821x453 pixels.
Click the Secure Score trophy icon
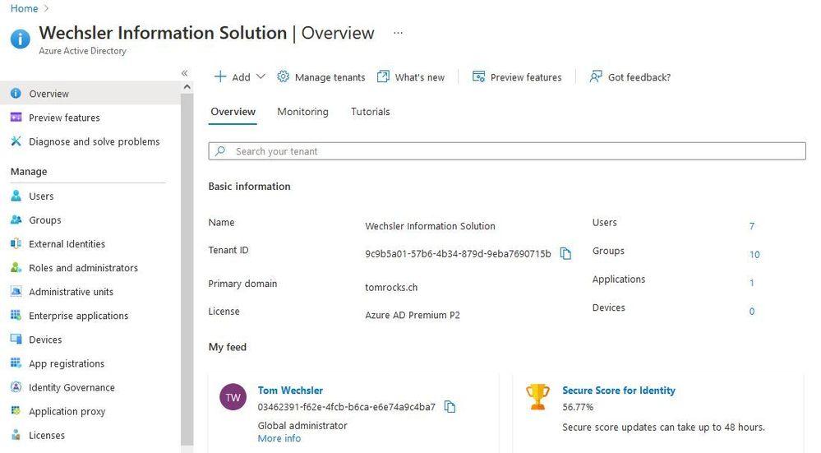tap(537, 397)
